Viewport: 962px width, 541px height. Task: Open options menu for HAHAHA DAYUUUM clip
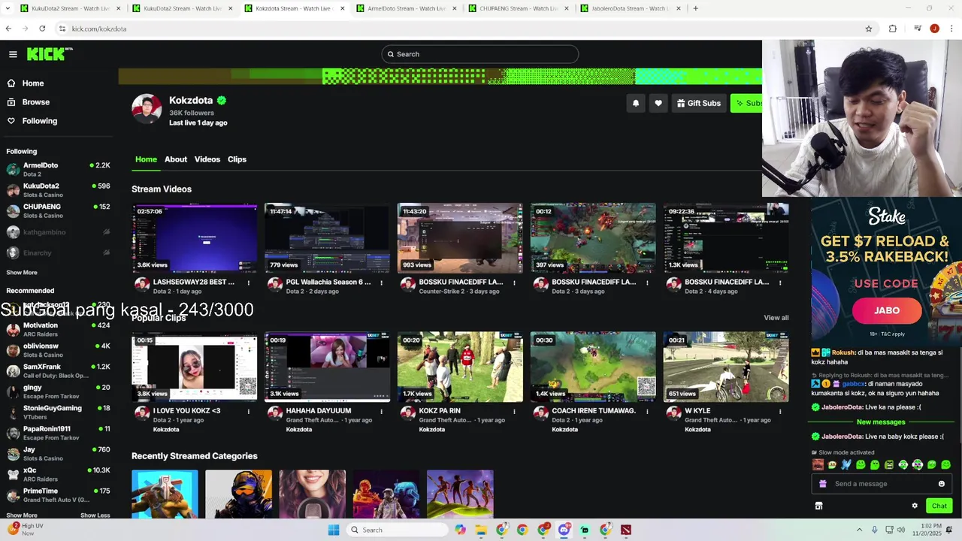[381, 411]
